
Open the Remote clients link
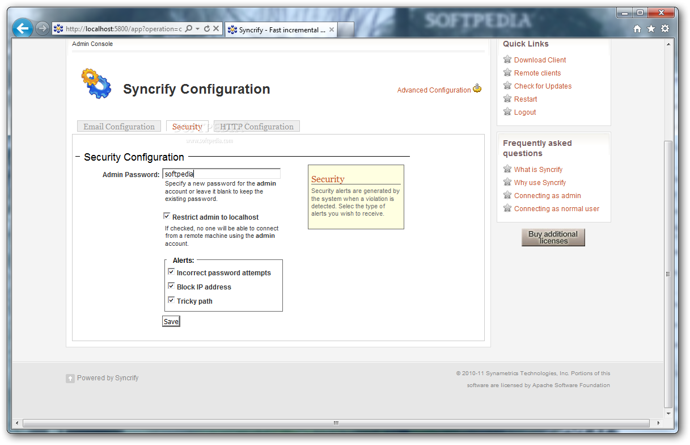tap(537, 73)
